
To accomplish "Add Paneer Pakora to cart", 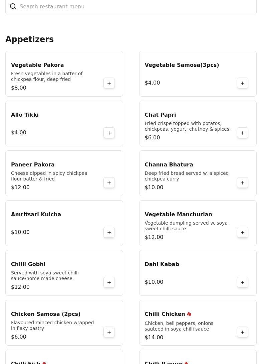I will 109,183.
